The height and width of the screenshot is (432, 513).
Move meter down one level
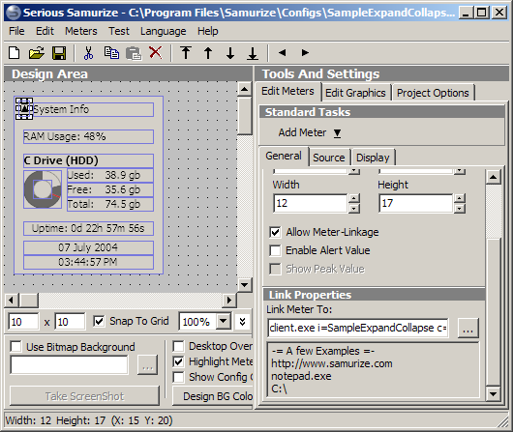click(x=230, y=52)
